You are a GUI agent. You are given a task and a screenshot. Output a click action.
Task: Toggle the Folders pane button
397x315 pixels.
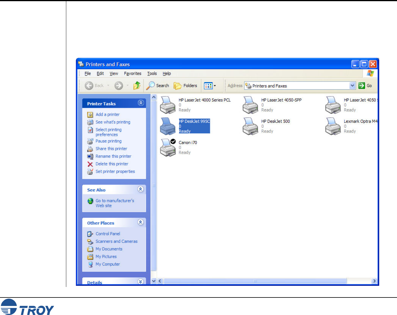[x=185, y=86]
